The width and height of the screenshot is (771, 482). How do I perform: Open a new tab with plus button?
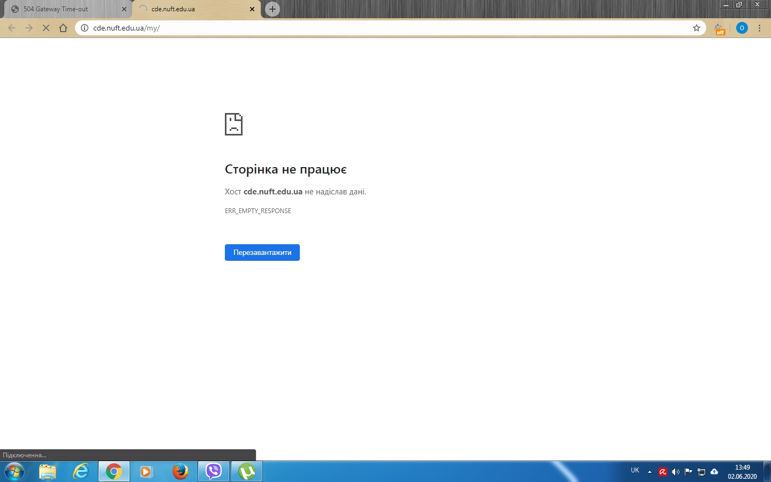(273, 9)
